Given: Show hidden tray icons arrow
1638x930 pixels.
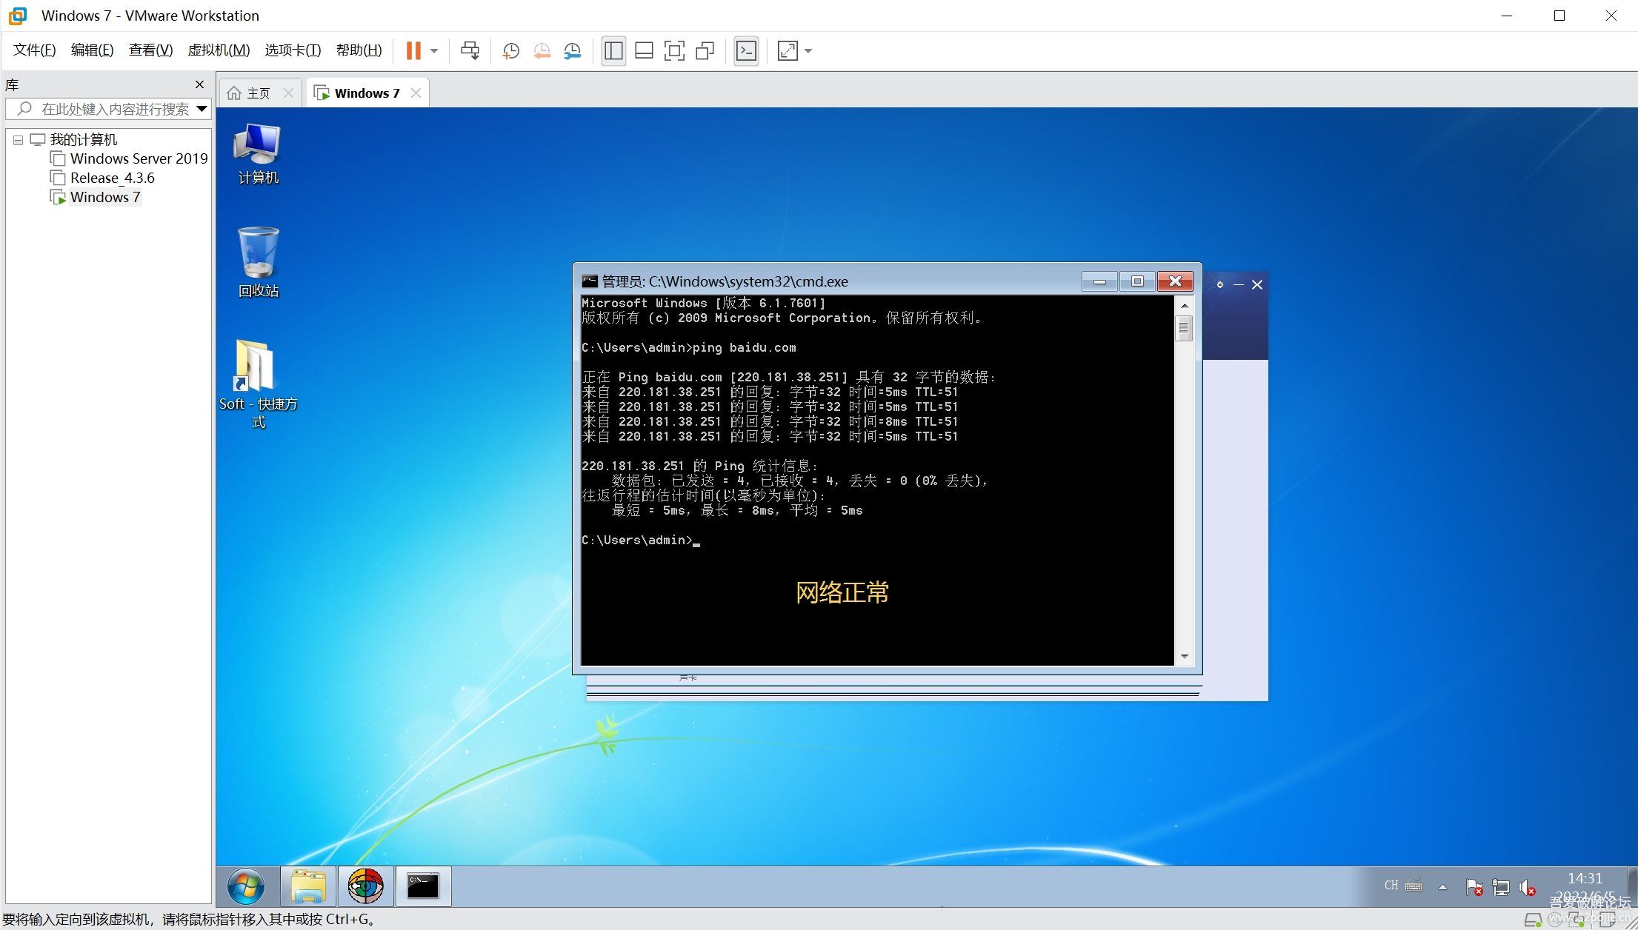Looking at the screenshot, I should 1442,886.
